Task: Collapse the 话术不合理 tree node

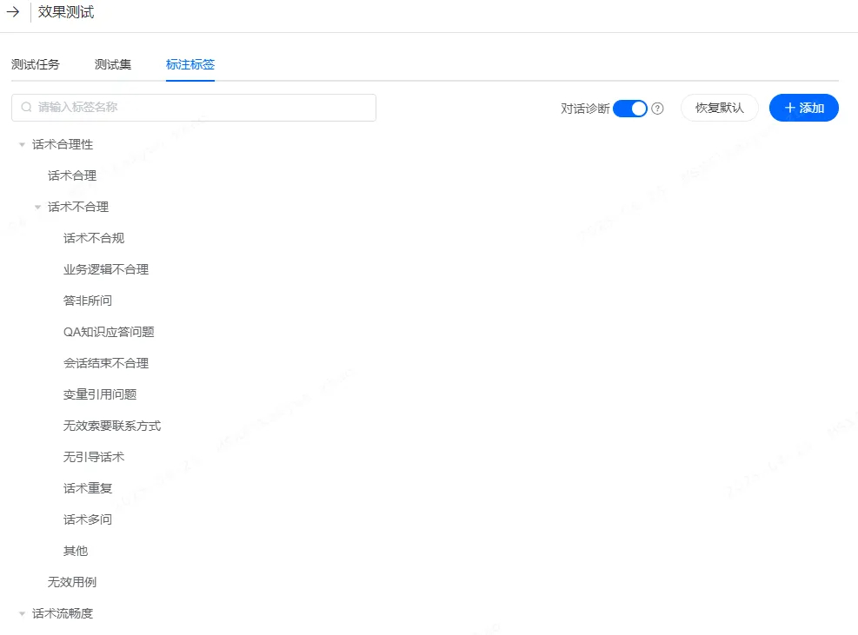Action: pyautogui.click(x=37, y=207)
